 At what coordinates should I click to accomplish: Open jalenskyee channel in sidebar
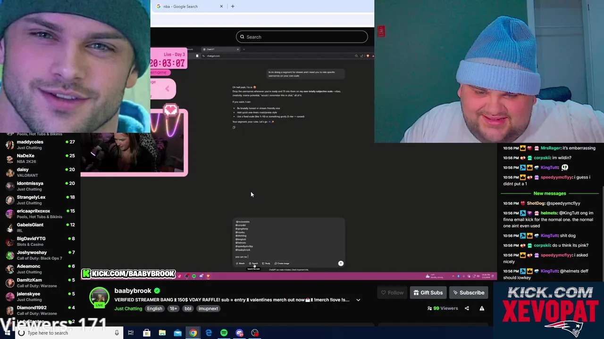point(40,297)
